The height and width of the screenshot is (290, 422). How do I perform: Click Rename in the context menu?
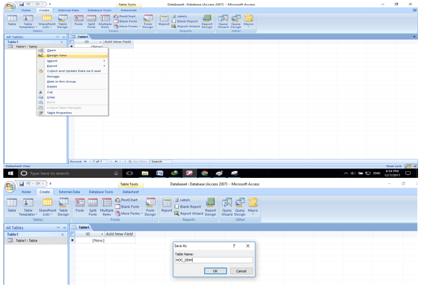(53, 76)
